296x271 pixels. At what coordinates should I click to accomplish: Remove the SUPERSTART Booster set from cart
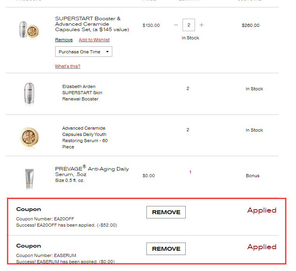pos(64,40)
